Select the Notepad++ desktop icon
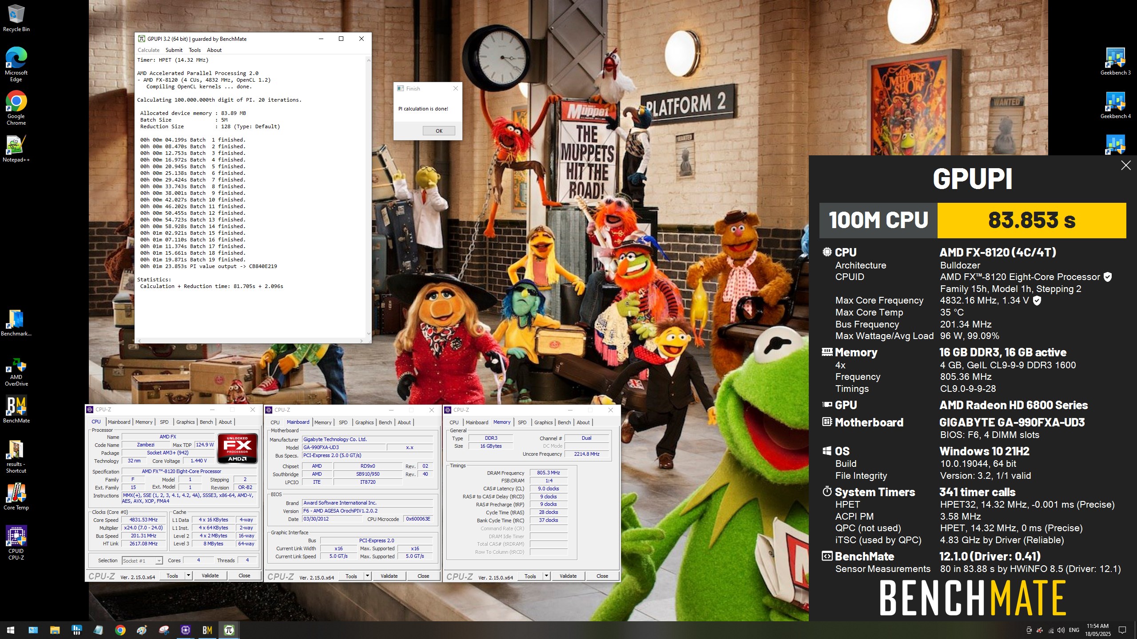The height and width of the screenshot is (639, 1137). 16,149
